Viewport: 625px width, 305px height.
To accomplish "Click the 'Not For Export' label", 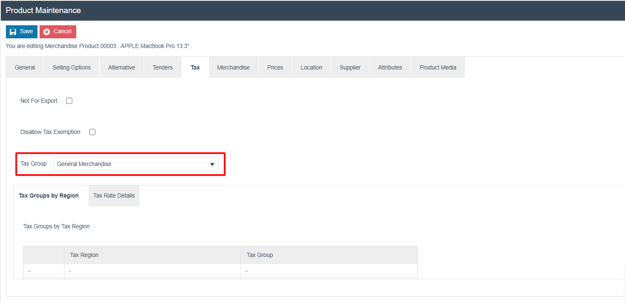I will (x=39, y=101).
